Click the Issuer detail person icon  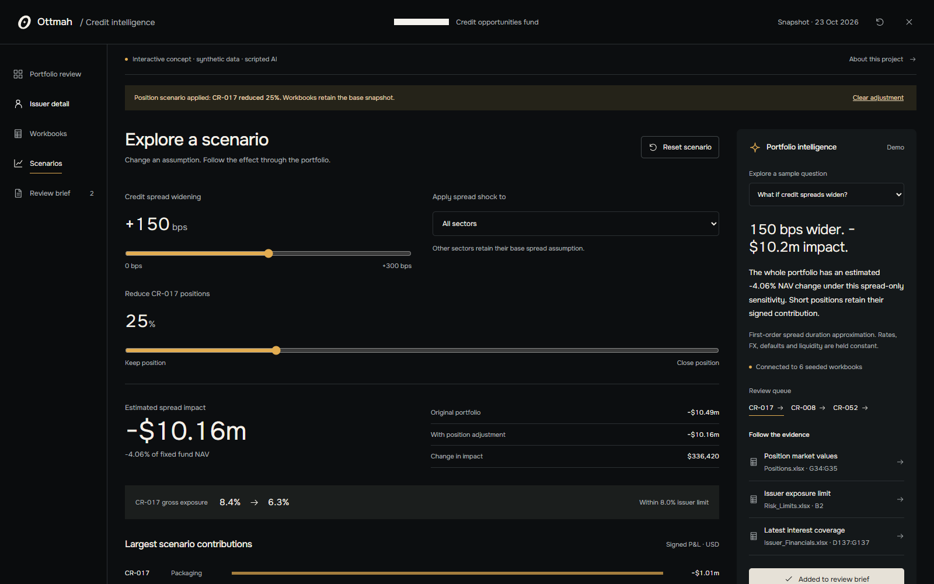(x=18, y=104)
